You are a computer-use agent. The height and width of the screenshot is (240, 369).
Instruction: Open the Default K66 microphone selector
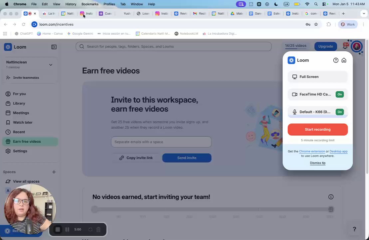[312, 112]
